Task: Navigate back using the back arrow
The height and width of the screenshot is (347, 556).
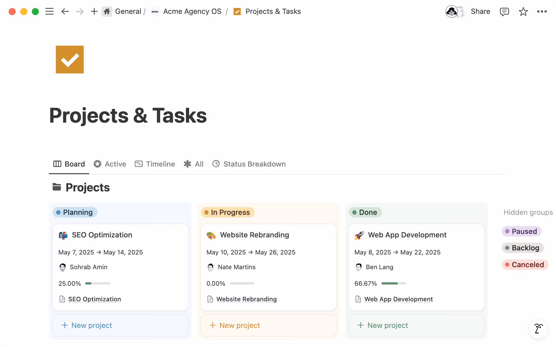Action: pos(65,12)
